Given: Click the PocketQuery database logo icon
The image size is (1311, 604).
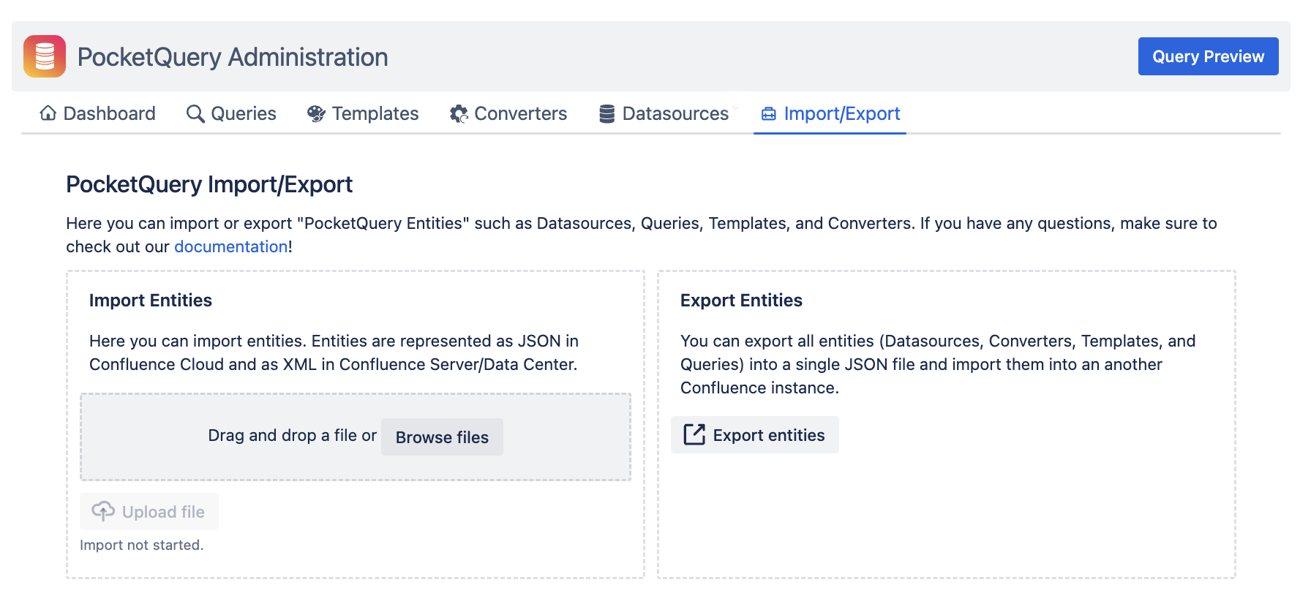Looking at the screenshot, I should click(45, 56).
